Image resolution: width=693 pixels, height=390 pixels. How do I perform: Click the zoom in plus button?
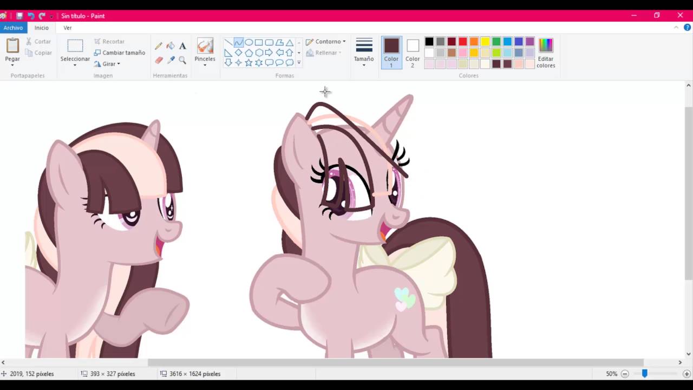click(x=687, y=374)
